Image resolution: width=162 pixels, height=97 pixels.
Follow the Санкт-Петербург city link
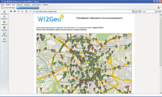(48, 29)
